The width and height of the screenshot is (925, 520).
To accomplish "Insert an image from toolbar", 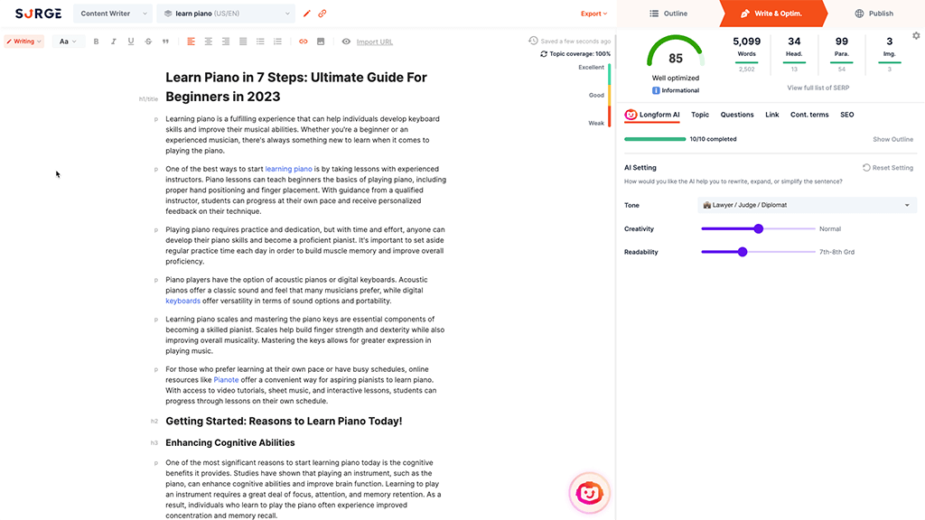I will [x=321, y=42].
